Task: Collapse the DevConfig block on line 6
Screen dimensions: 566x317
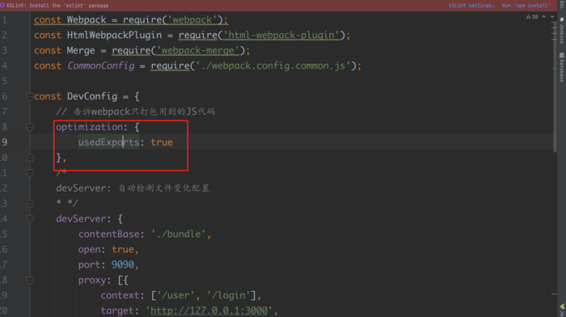Action: click(x=30, y=96)
